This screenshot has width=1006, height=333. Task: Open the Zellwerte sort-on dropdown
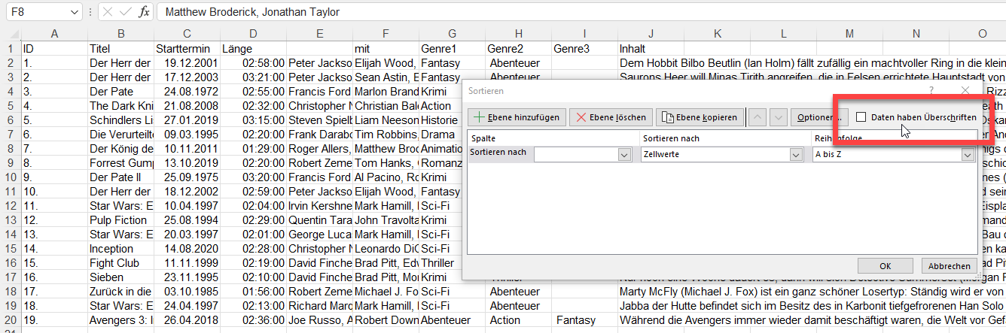796,154
